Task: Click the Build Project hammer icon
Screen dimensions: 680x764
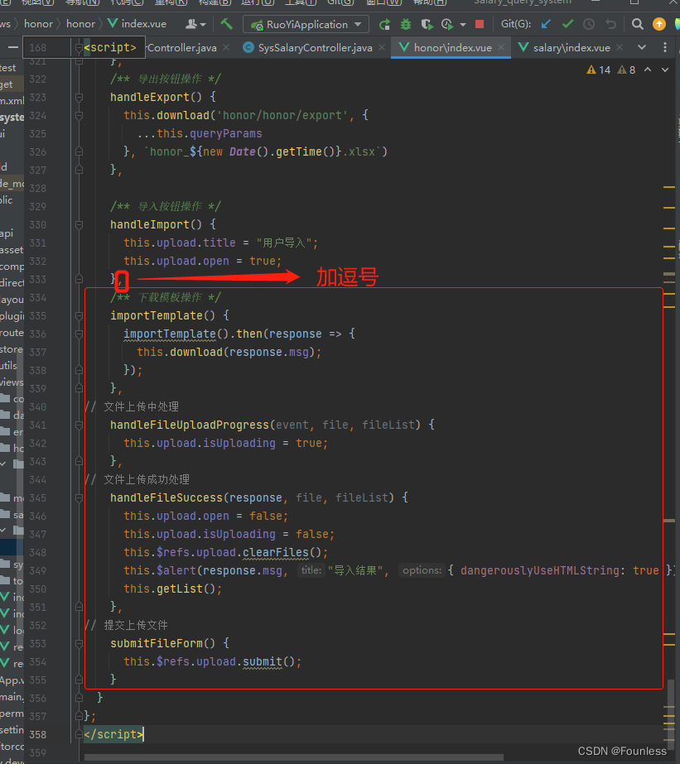Action: (226, 24)
